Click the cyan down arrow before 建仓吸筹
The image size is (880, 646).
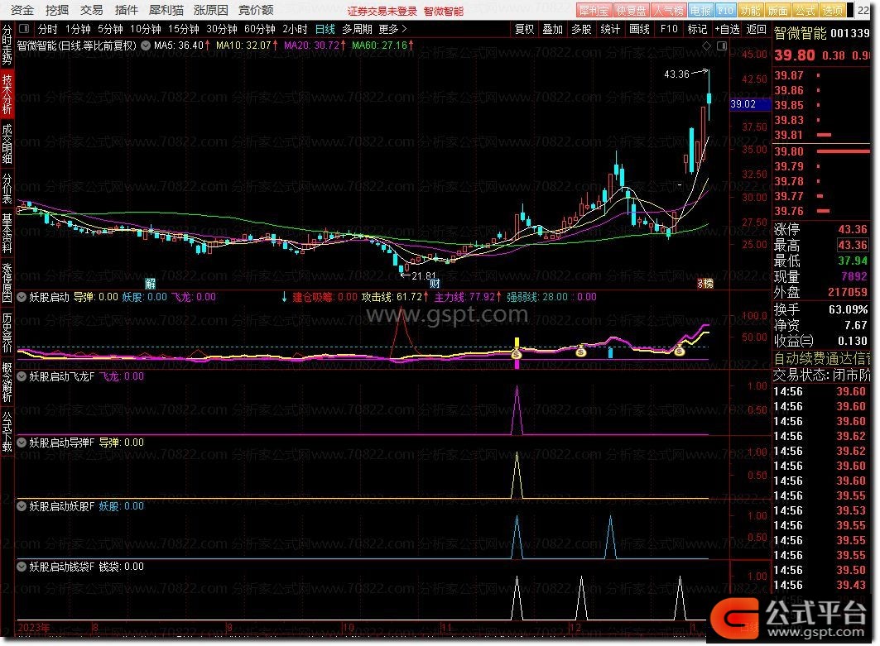(x=284, y=297)
